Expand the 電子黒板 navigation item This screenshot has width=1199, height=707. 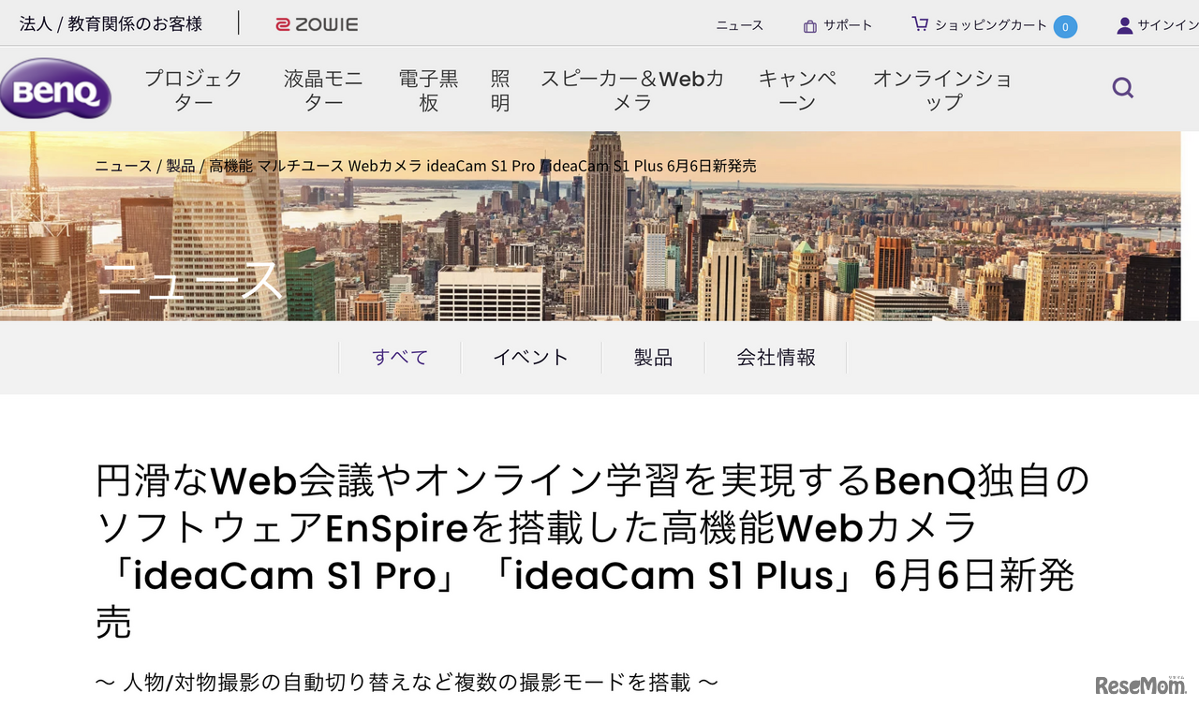[429, 91]
